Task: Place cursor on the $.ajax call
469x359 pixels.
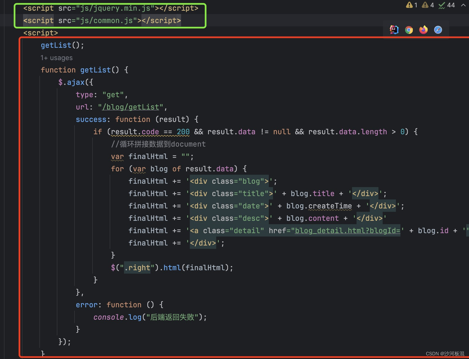Action: 75,83
